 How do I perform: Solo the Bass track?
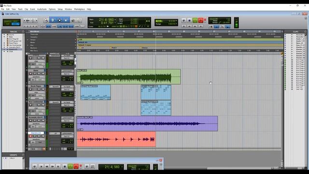click(x=39, y=73)
